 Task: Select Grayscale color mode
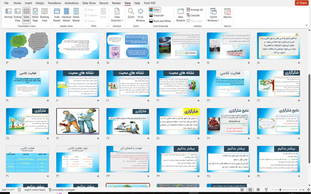click(x=157, y=15)
